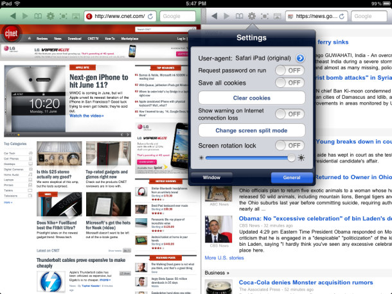Tap the battery indicator in status bar

pyautogui.click(x=387, y=3)
